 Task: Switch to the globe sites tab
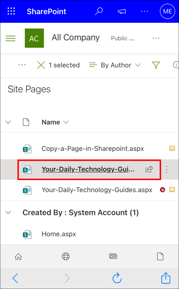pos(66,256)
